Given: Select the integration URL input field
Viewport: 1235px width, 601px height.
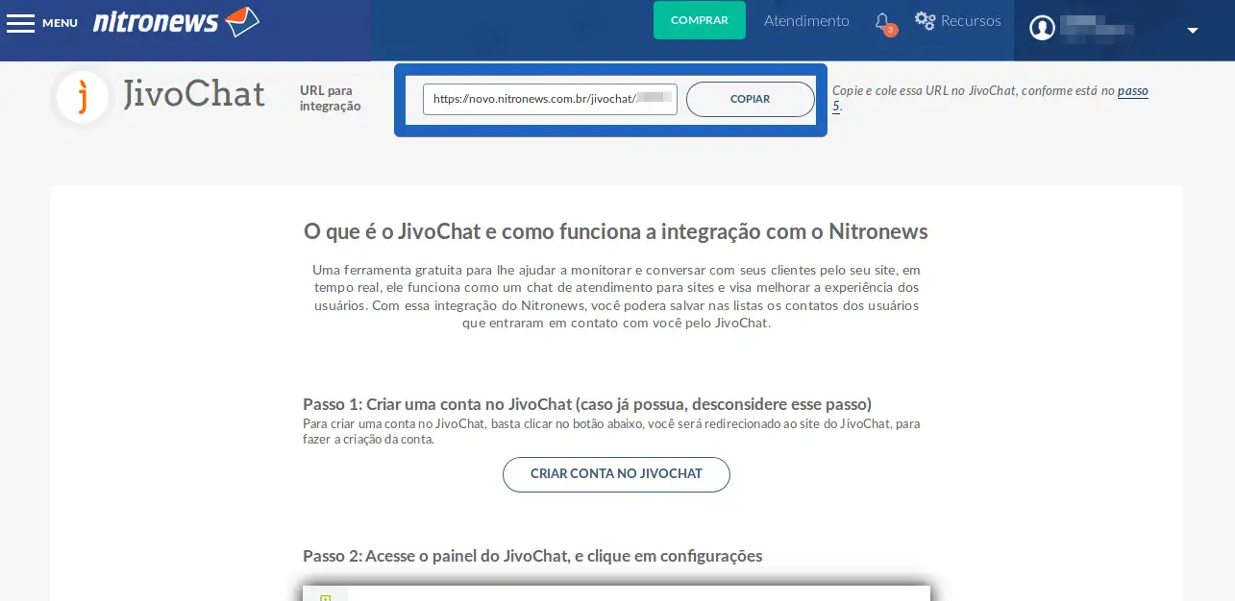Looking at the screenshot, I should 550,99.
